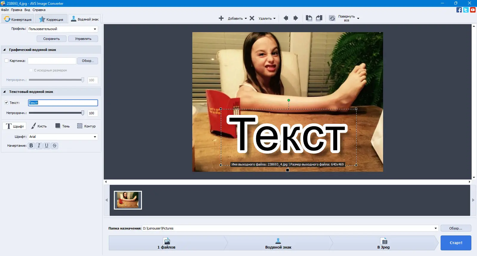This screenshot has height=256, width=477.
Task: Click the Папка назначения label
Action: [x=125, y=228]
